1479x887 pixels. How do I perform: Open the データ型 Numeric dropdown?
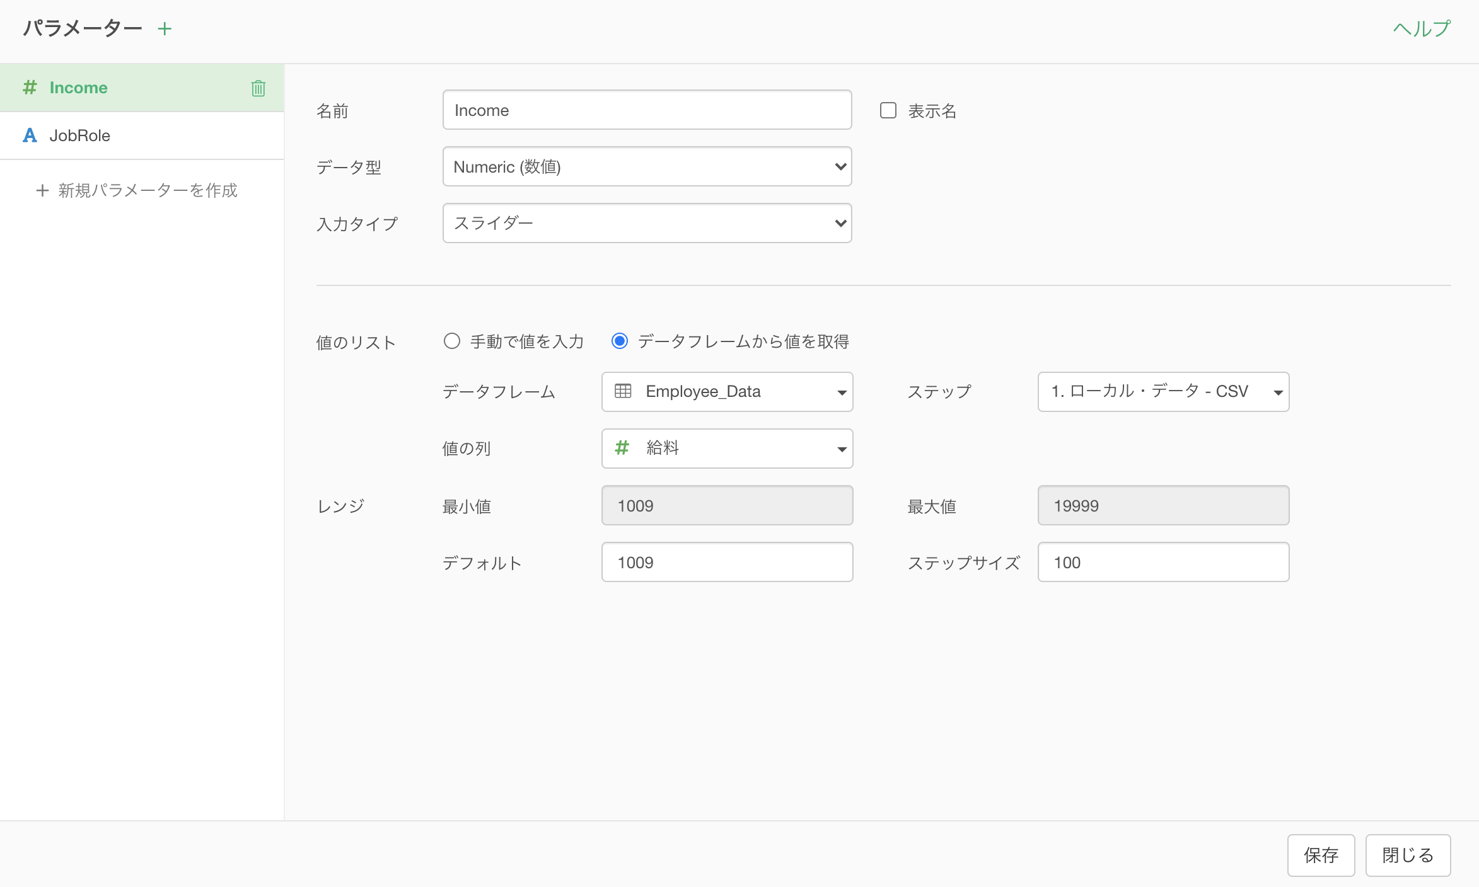[x=647, y=167]
